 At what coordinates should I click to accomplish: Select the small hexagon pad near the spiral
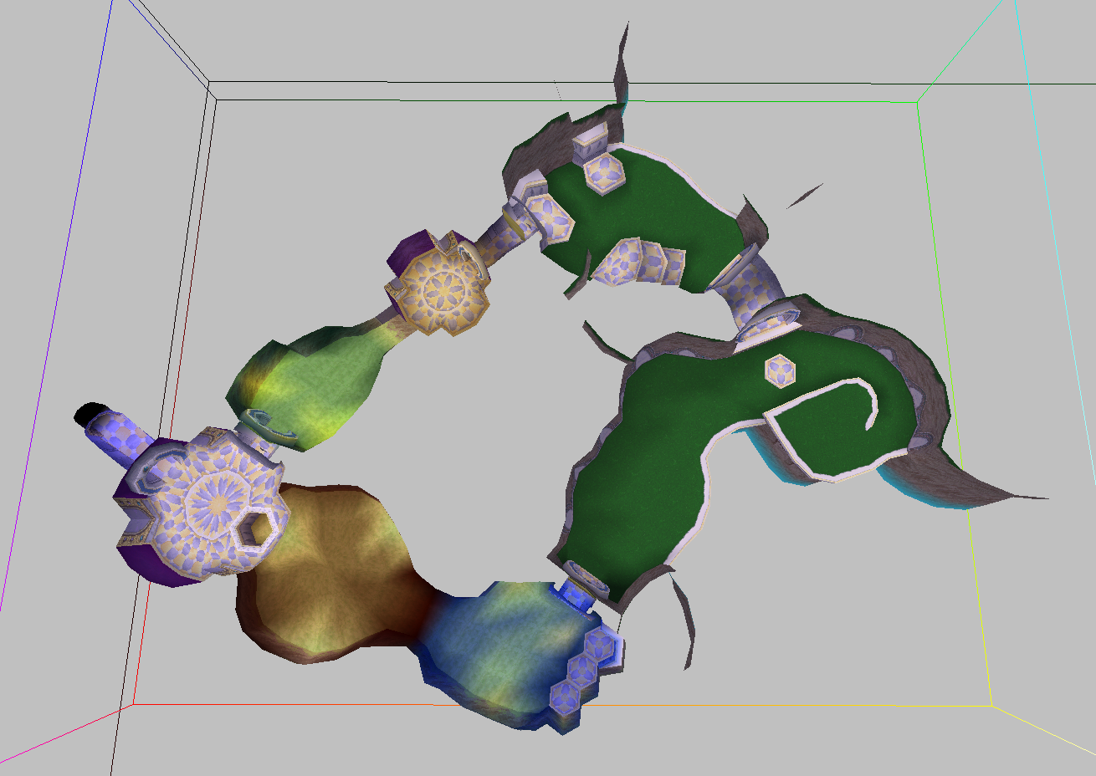click(x=780, y=370)
